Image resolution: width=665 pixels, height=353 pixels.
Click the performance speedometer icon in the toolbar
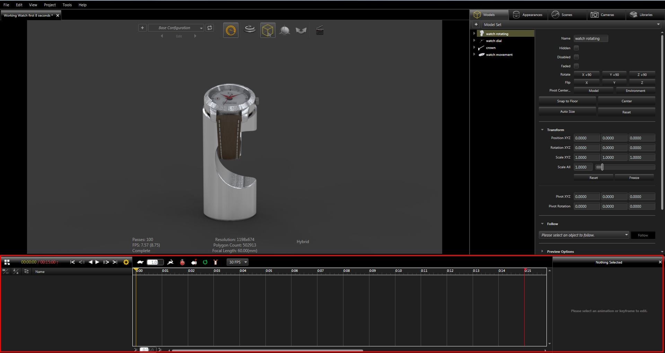click(230, 31)
